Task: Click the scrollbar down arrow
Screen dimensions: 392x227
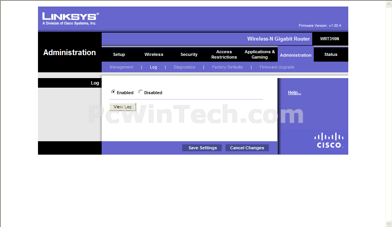Action: point(389,224)
